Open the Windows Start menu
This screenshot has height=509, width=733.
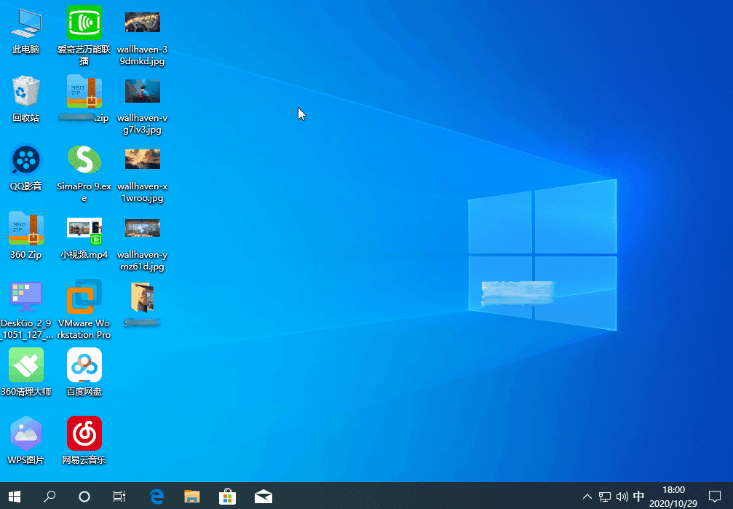pyautogui.click(x=15, y=496)
